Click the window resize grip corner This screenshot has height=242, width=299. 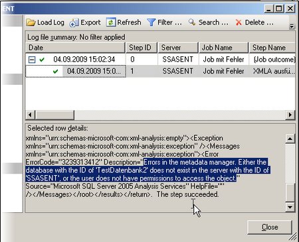293,237
